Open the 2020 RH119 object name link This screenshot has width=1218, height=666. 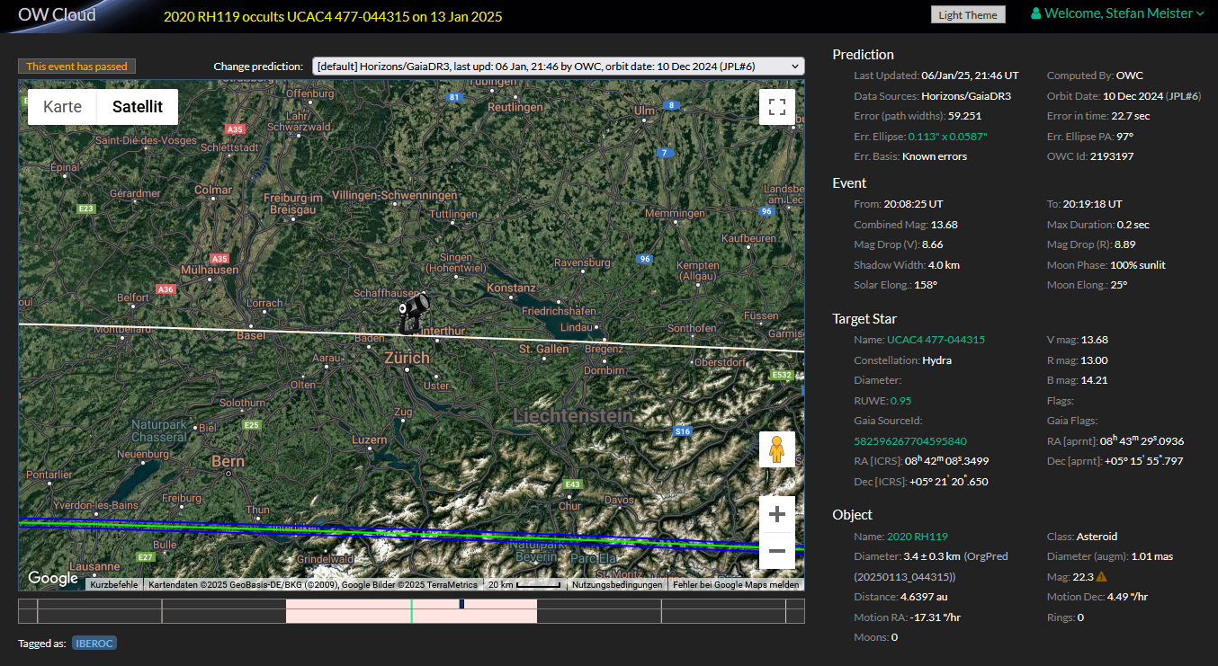coord(917,537)
